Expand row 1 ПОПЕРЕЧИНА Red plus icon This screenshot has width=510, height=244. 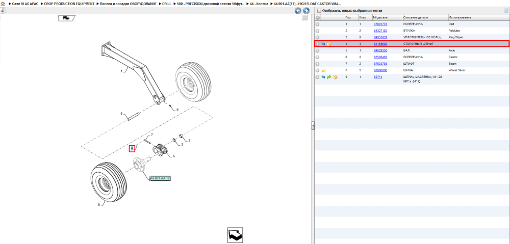tap(318, 24)
